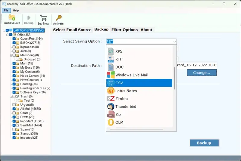Pick the Zimbra option icon
The height and width of the screenshot is (161, 241).
(111, 99)
